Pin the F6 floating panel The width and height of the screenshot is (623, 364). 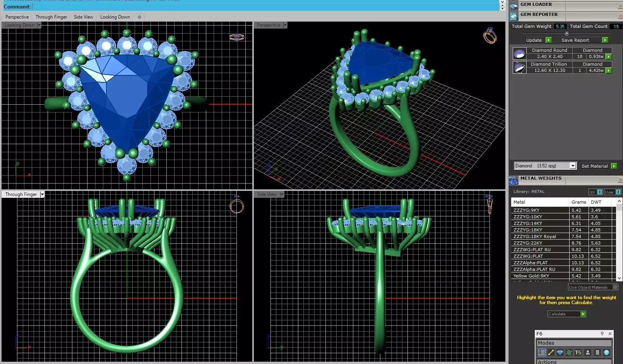(x=602, y=333)
